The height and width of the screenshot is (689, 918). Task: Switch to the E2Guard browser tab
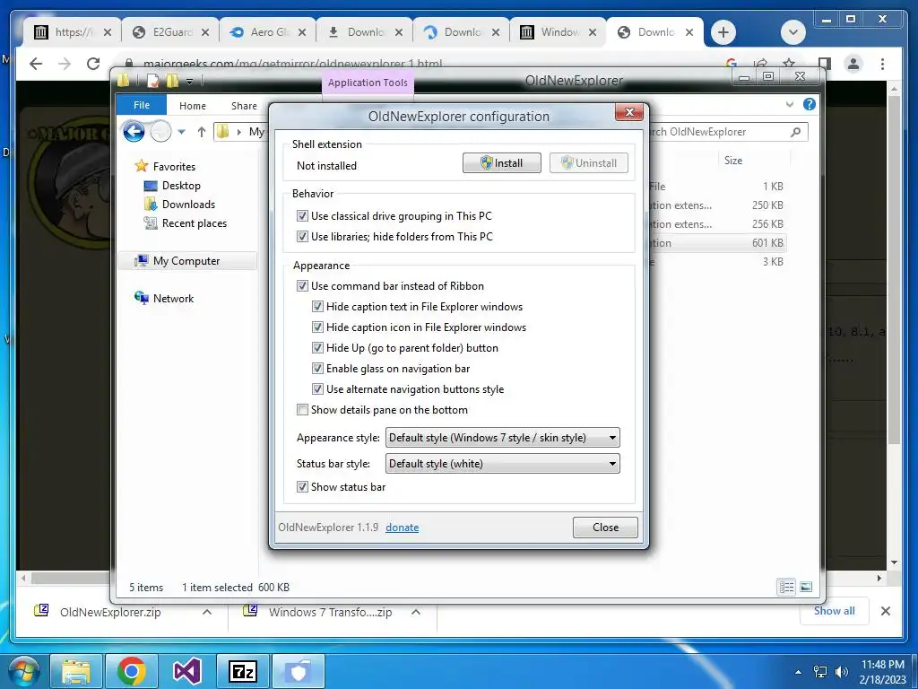click(x=171, y=32)
